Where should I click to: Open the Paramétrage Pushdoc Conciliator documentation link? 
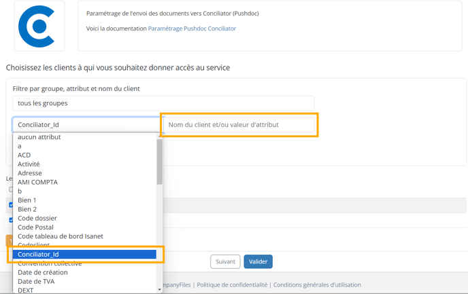[192, 29]
